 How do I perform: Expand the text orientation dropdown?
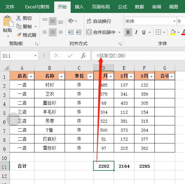point(76,21)
